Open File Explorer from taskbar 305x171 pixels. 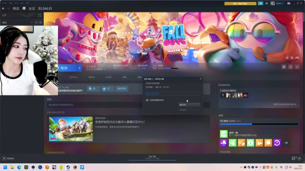(x=12, y=167)
